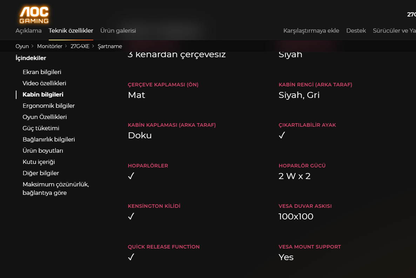This screenshot has width=416, height=278.
Task: Click the 27G4XE breadcrumb link
Action: [80, 46]
